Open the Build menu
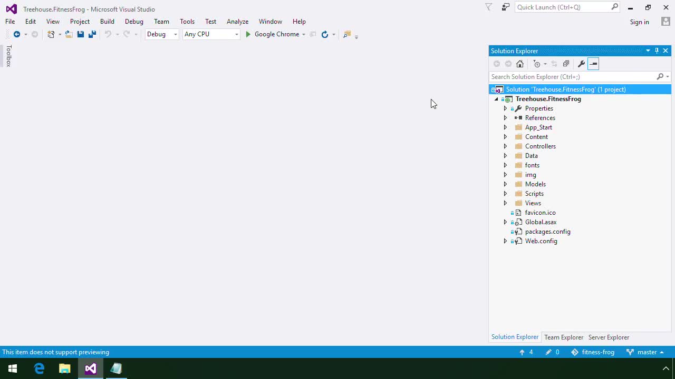 [x=107, y=22]
